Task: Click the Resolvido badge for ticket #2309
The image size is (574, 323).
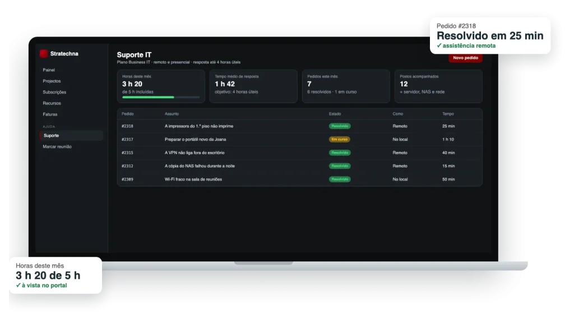Action: (x=340, y=179)
